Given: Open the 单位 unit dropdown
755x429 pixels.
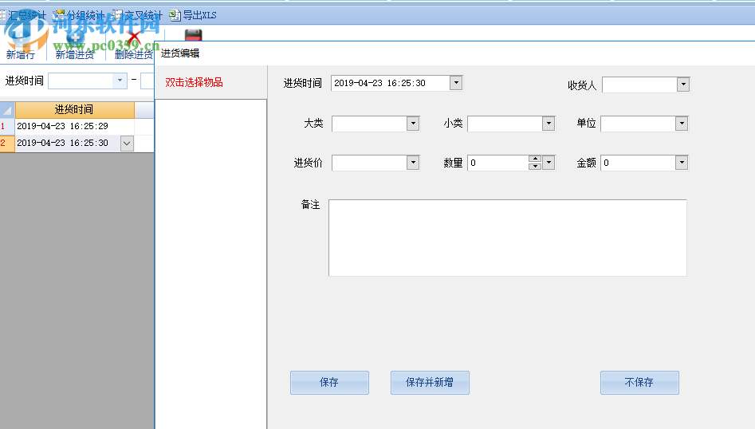Looking at the screenshot, I should [682, 124].
